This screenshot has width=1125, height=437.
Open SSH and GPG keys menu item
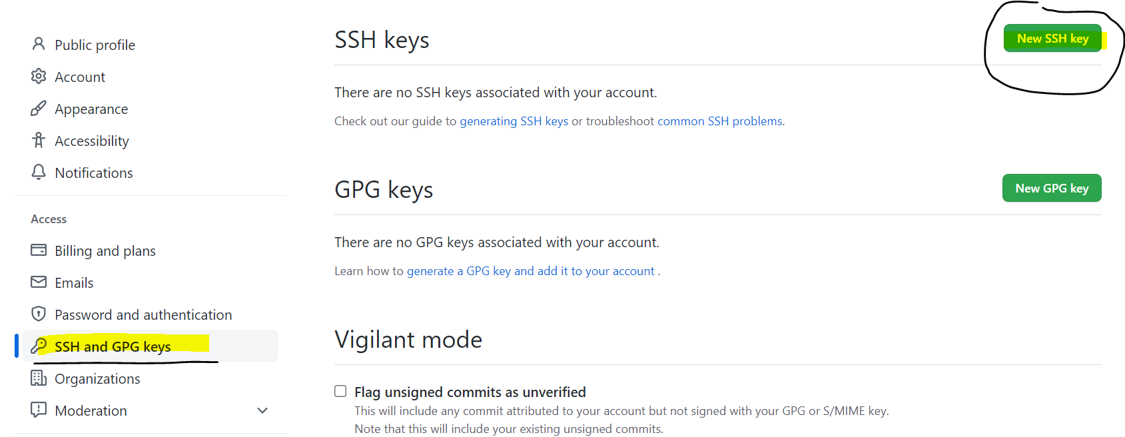tap(113, 346)
